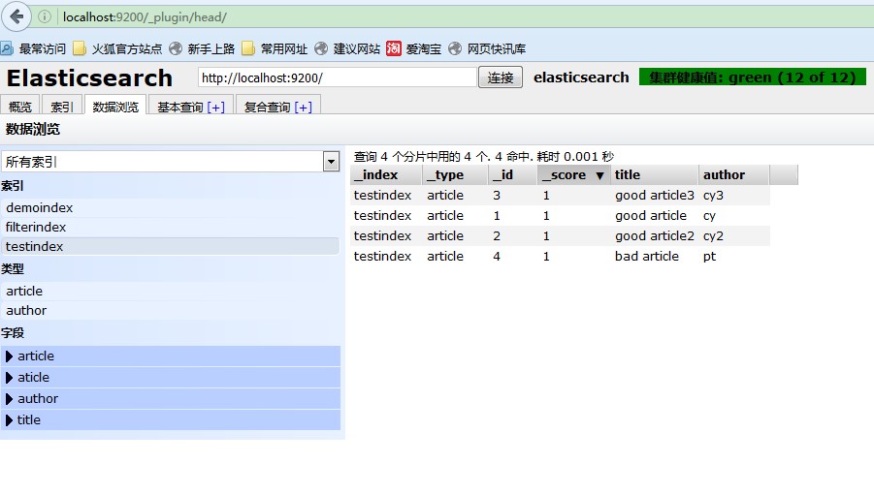Expand the title field filter
The width and height of the screenshot is (874, 495).
point(9,420)
